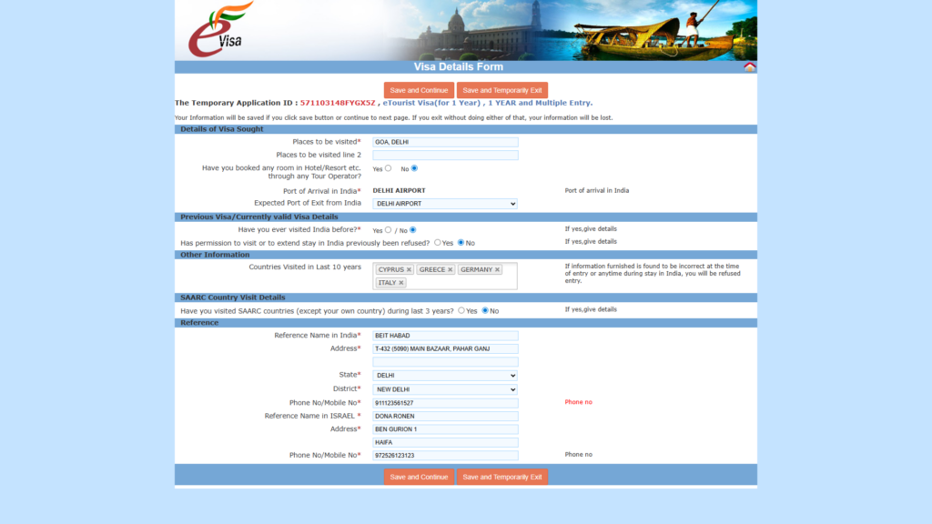Select Yes for hotel room booked

click(x=388, y=168)
